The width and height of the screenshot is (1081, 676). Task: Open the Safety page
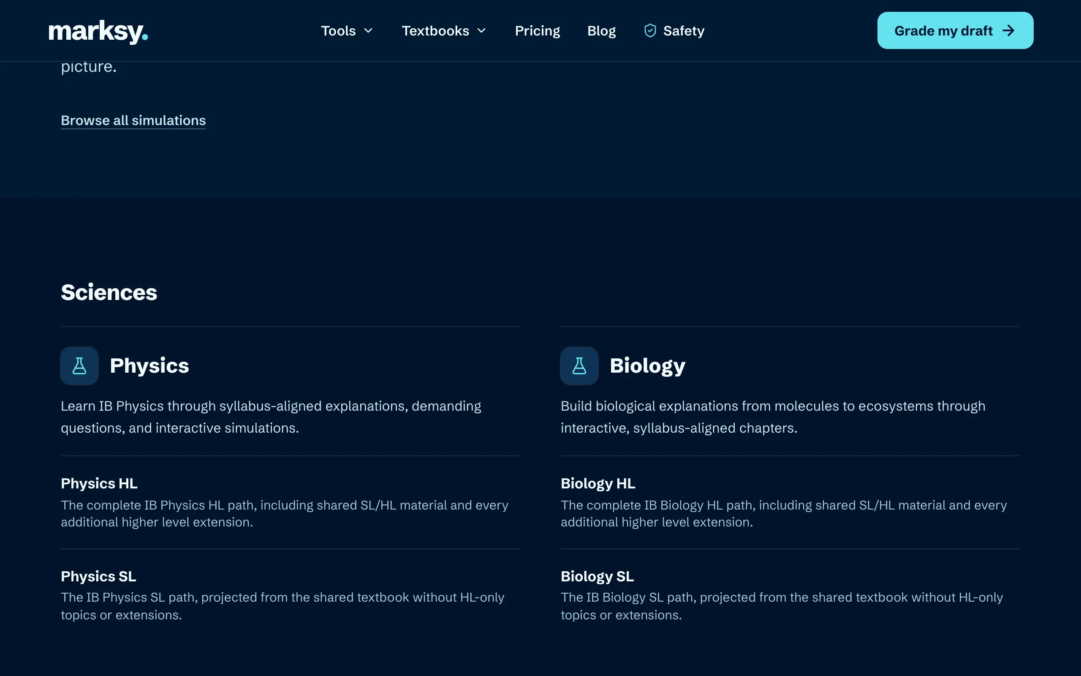(674, 31)
